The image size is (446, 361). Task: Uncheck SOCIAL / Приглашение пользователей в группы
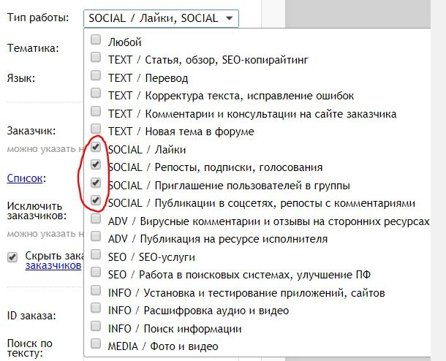[x=96, y=183]
